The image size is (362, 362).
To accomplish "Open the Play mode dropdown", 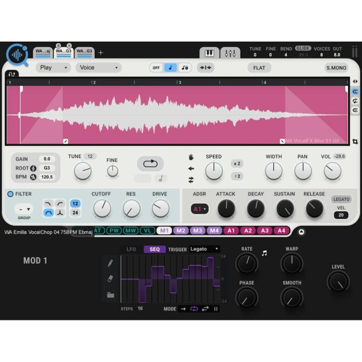I will [53, 68].
